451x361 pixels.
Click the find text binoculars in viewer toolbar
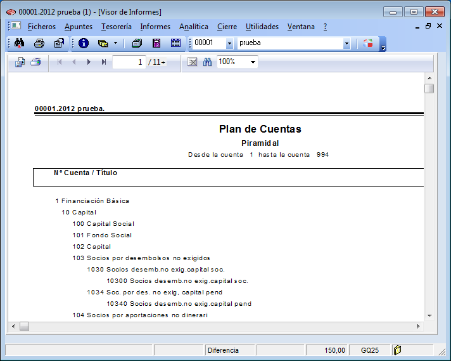tap(207, 62)
